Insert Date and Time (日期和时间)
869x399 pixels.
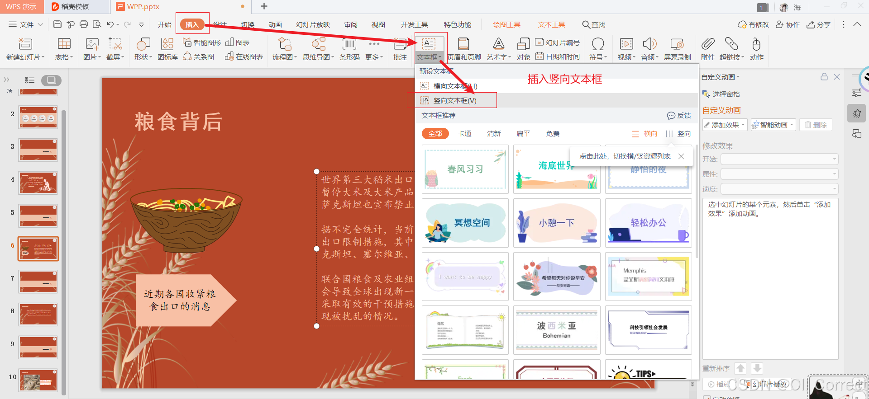coord(557,56)
